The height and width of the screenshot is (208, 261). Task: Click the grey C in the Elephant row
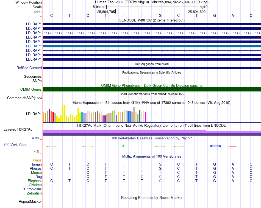160,181
